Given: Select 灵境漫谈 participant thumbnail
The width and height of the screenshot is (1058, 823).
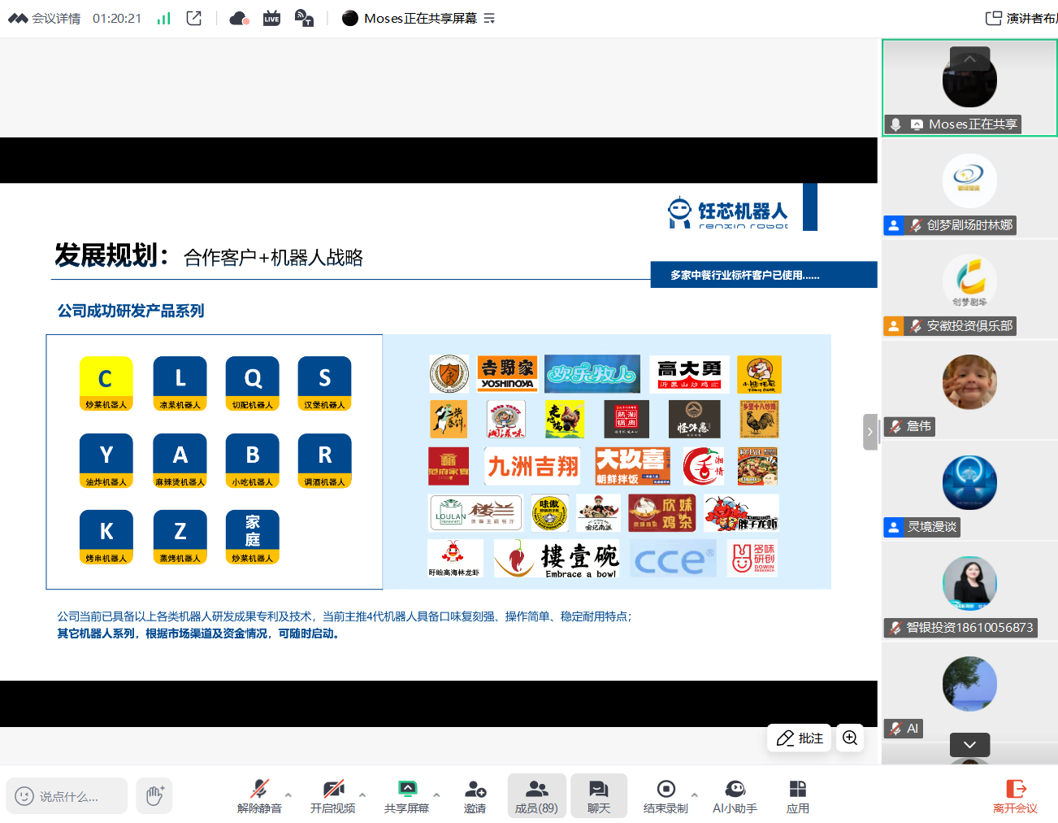Looking at the screenshot, I should point(969,490).
